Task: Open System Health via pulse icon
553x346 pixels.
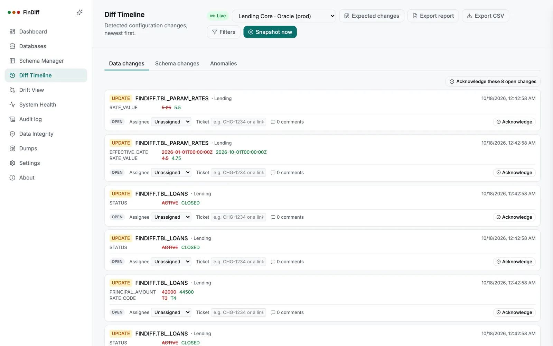Action: pos(12,104)
